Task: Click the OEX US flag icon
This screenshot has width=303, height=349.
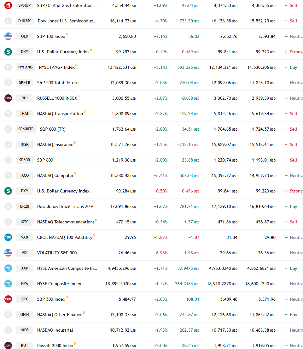Action: 8,36
